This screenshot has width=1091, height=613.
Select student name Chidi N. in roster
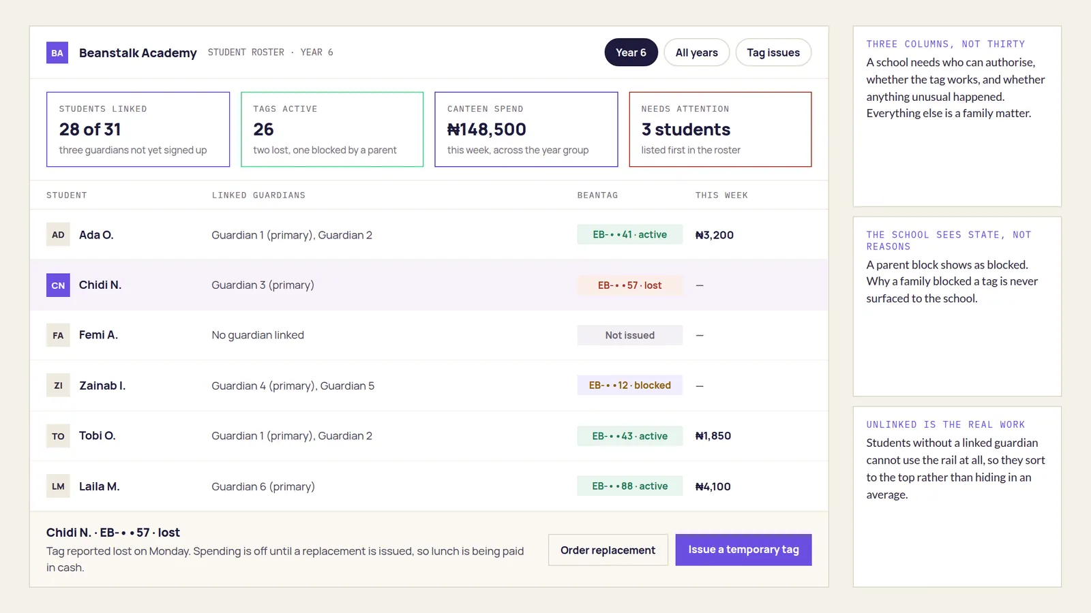[x=100, y=285]
